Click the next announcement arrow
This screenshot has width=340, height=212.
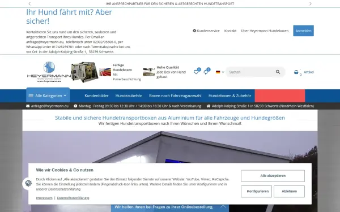[x=311, y=4]
